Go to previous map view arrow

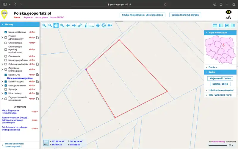pos(68,25)
